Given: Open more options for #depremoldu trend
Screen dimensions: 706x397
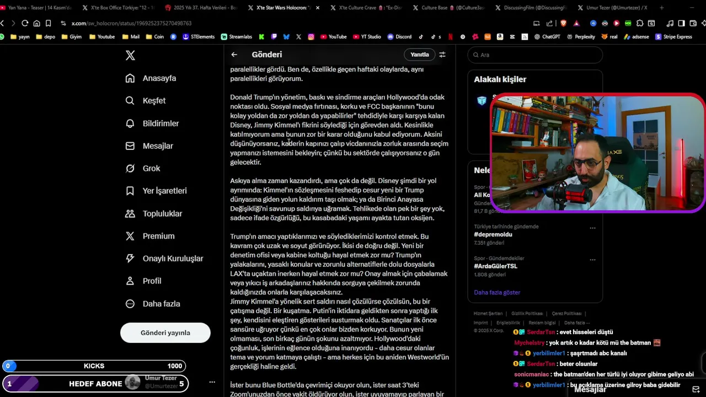Looking at the screenshot, I should [x=592, y=228].
